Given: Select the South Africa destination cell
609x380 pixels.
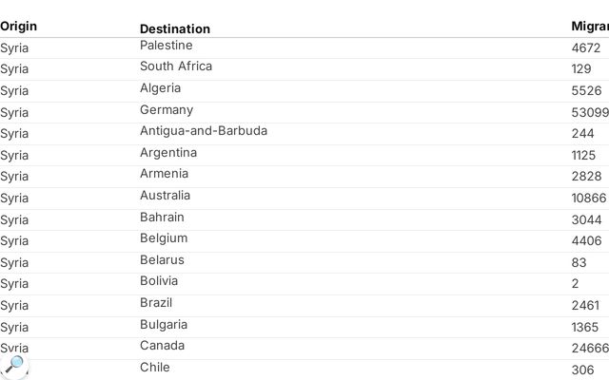Looking at the screenshot, I should 176,66.
